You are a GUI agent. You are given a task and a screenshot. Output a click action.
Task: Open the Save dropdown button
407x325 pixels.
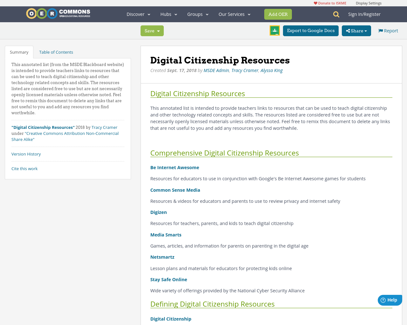(152, 31)
